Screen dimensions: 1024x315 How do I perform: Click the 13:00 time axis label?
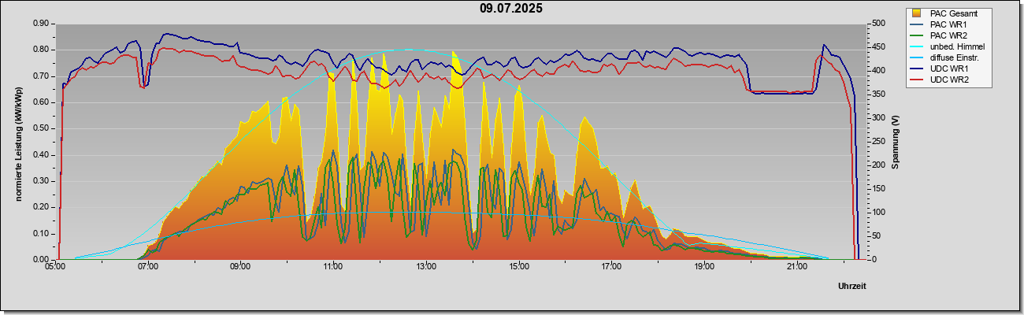(x=425, y=267)
